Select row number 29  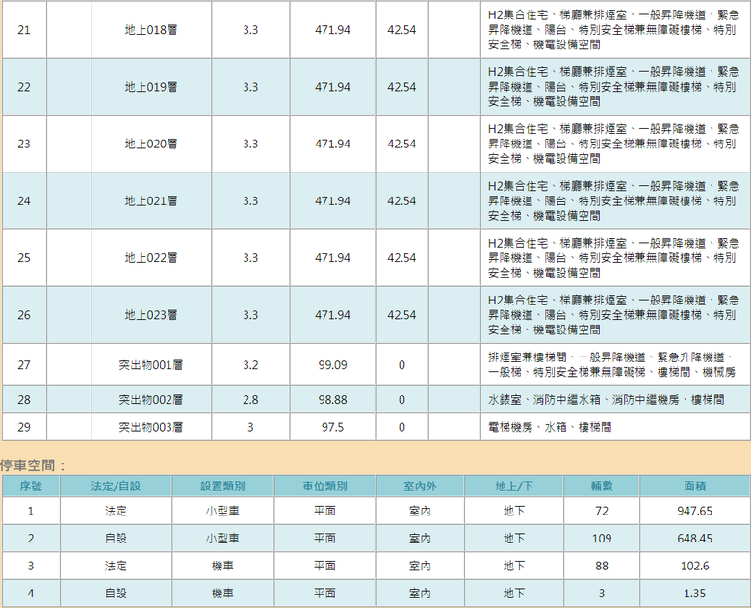click(x=24, y=427)
